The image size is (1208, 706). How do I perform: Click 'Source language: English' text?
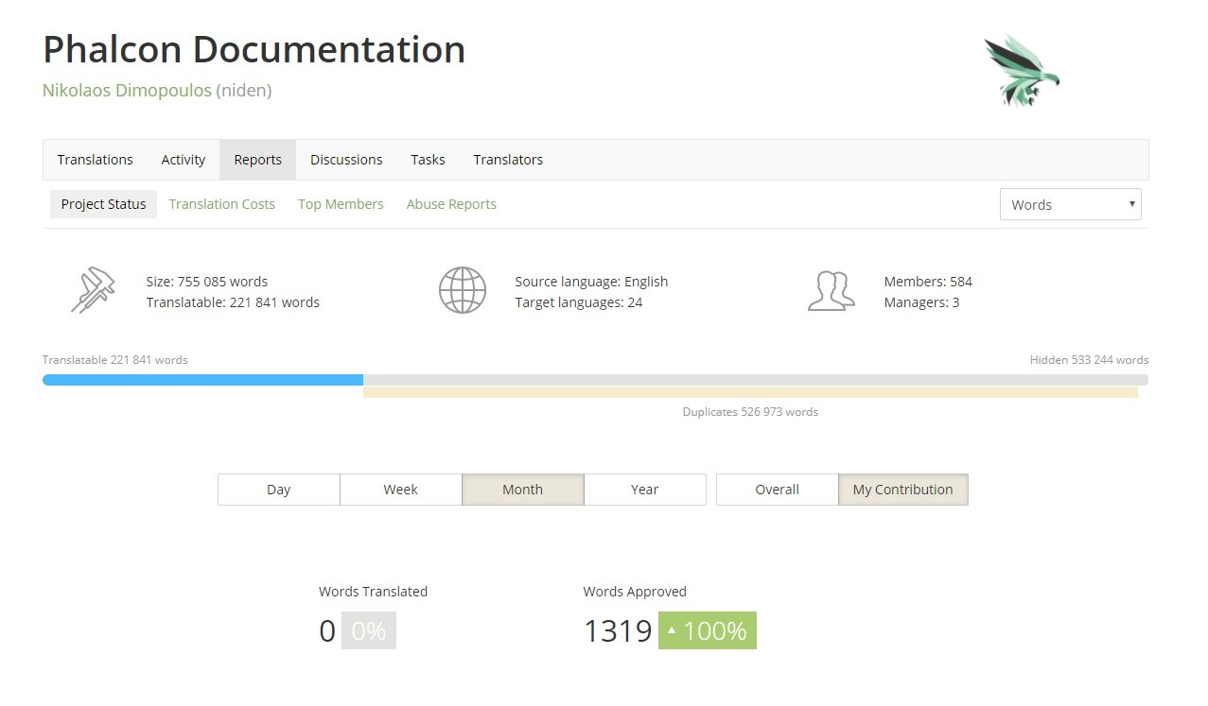[591, 282]
